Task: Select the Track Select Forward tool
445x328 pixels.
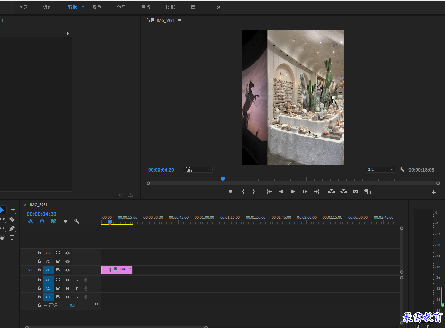Action: 12,210
